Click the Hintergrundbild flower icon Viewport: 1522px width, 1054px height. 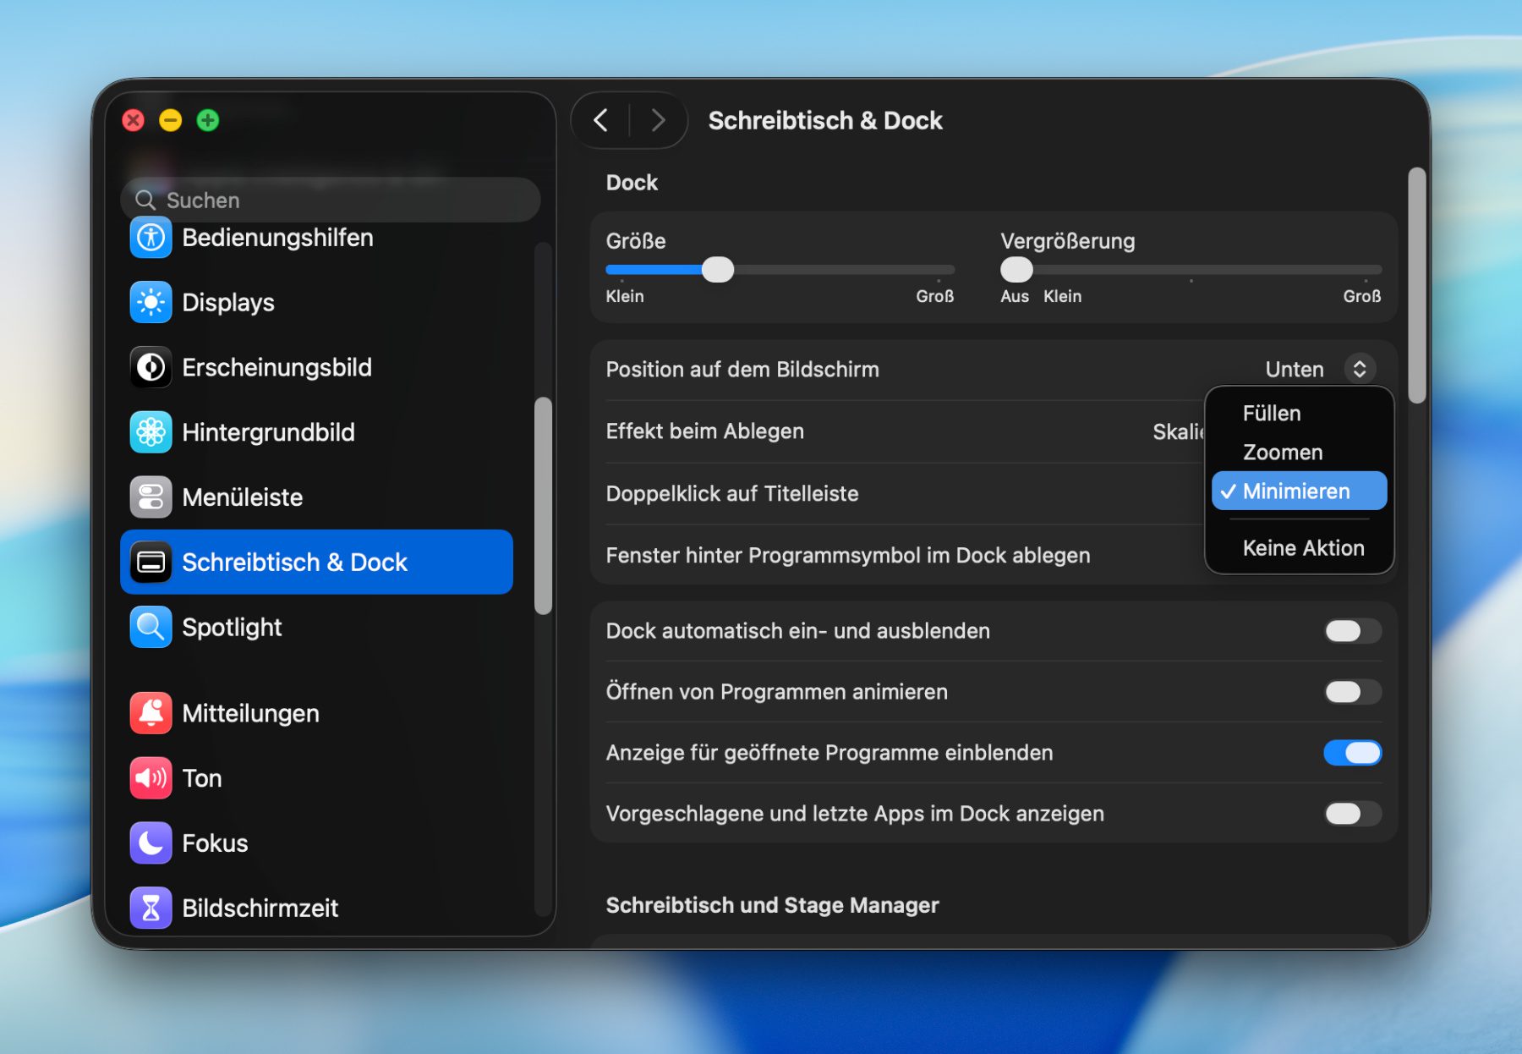pos(151,432)
